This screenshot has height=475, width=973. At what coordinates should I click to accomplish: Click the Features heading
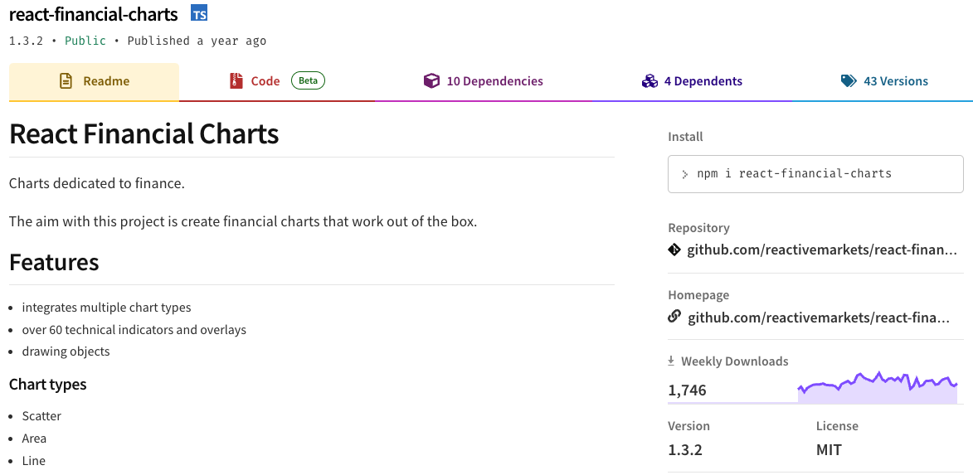[54, 262]
